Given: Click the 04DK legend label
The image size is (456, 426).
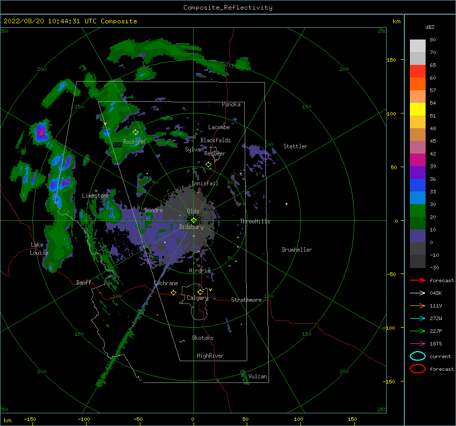Looking at the screenshot, I should point(436,293).
